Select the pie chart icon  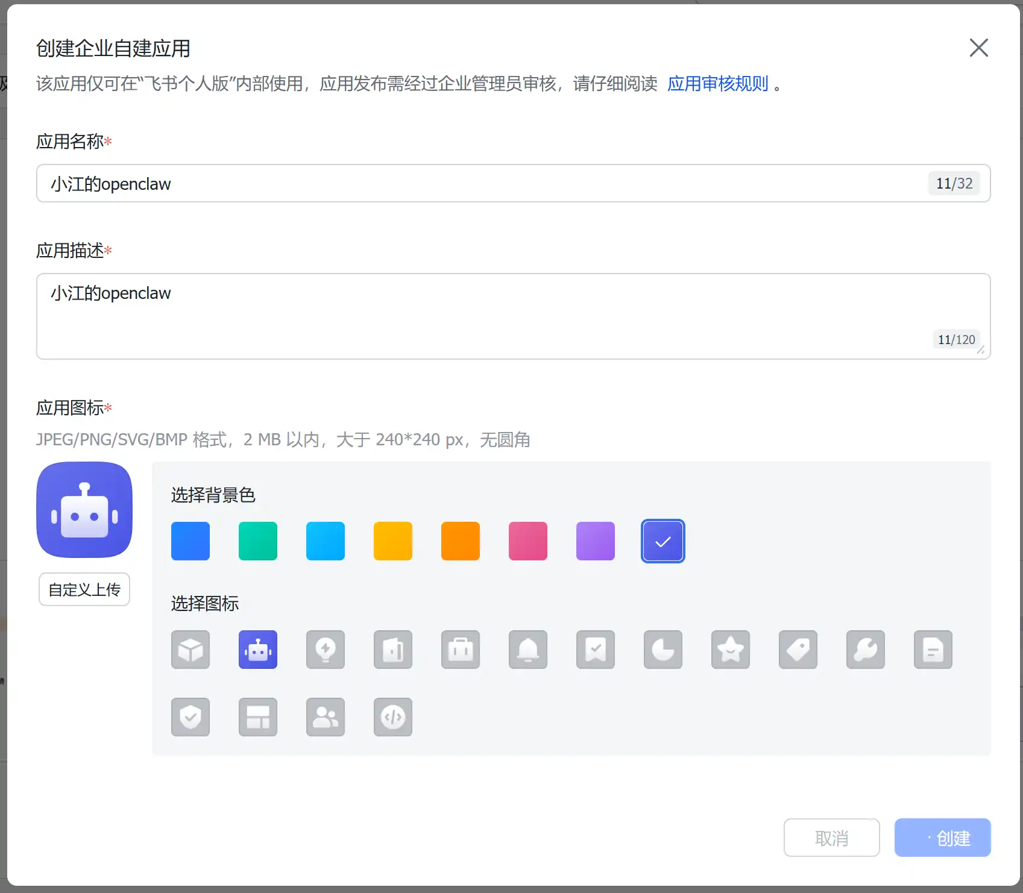click(x=663, y=650)
